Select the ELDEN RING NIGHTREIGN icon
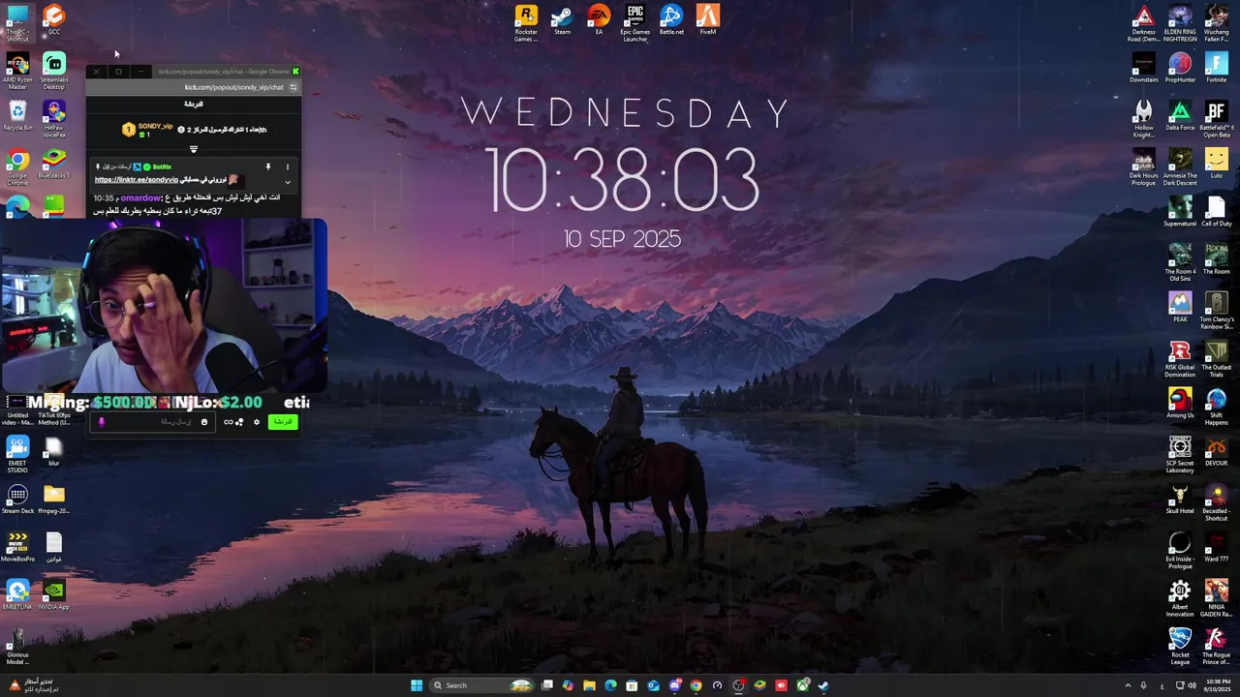The image size is (1240, 697). (1180, 24)
